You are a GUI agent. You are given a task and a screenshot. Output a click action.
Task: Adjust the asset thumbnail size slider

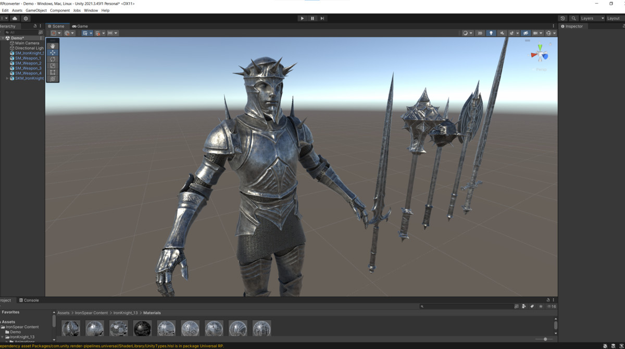coord(545,339)
